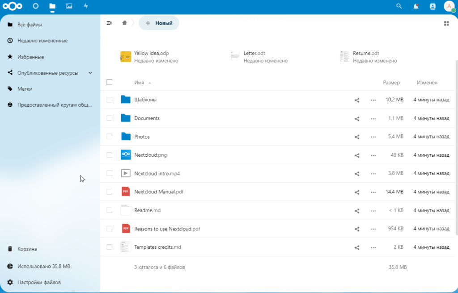
Task: Check the Nextcloud intro.mp4 checkbox
Action: 110,173
